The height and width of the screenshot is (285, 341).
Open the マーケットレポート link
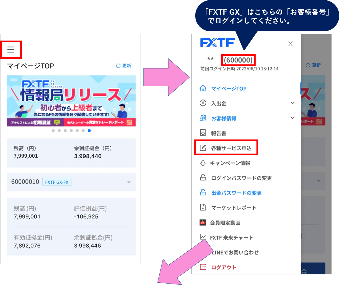coord(234,208)
